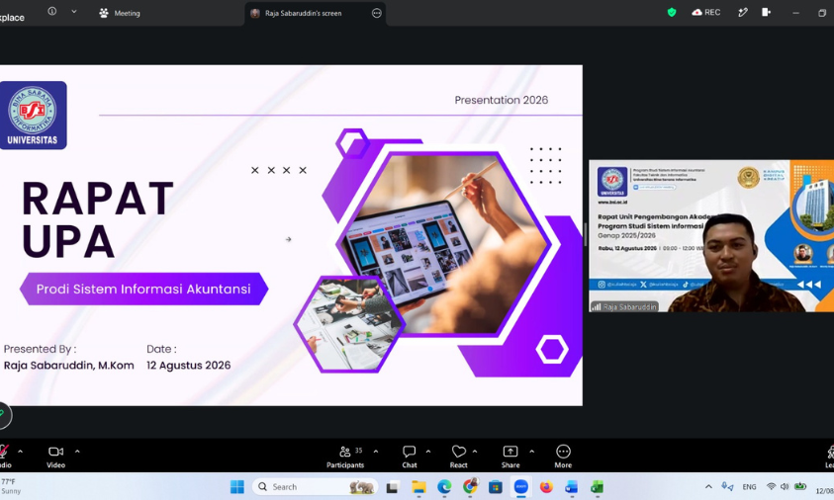Click the green encryption shield icon
The height and width of the screenshot is (500, 834).
671,12
